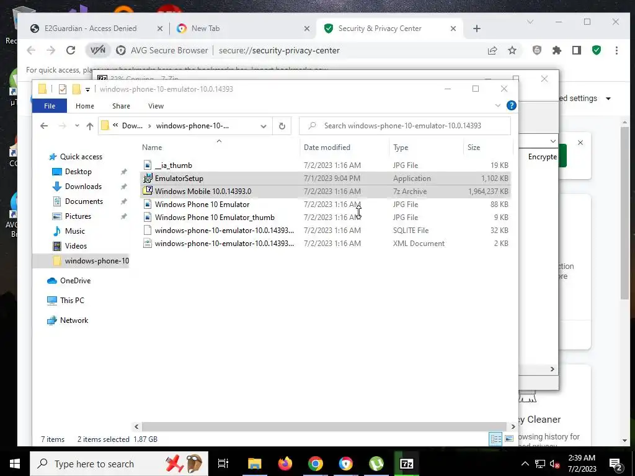Sort files by Name column header
This screenshot has height=476, width=635.
click(x=219, y=148)
